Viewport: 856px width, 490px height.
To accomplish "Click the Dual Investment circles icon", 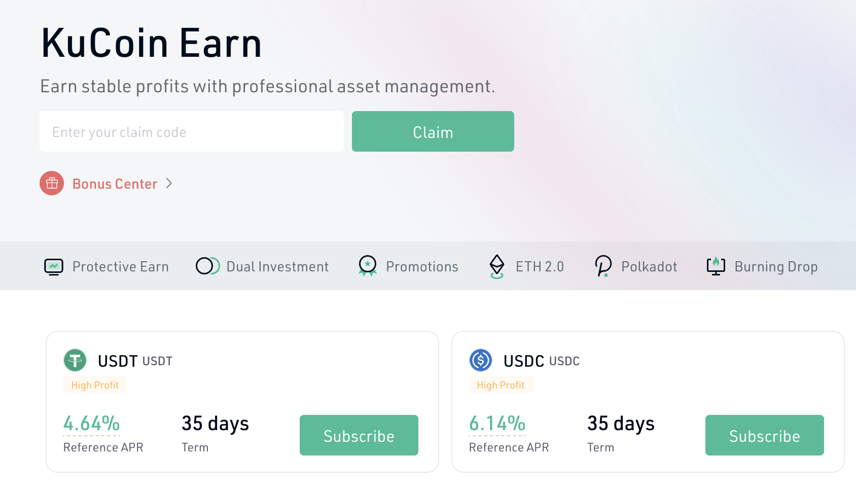I will [x=207, y=266].
